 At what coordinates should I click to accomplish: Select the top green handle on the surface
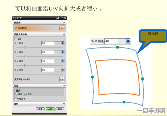click(x=117, y=47)
